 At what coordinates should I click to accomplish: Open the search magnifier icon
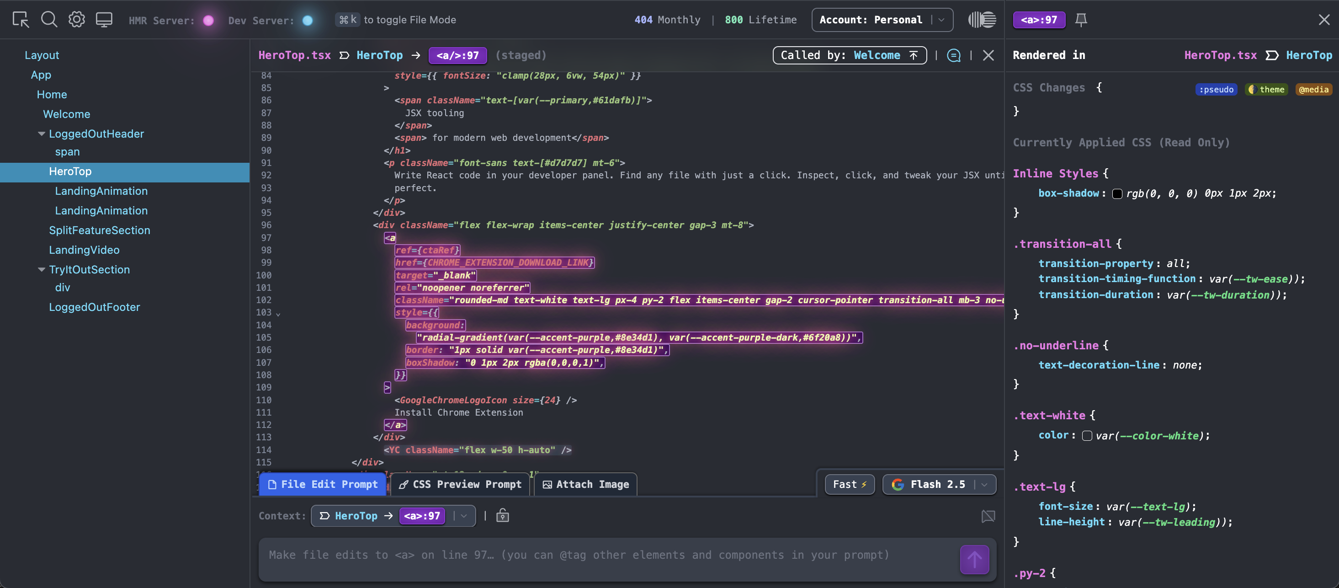coord(49,20)
